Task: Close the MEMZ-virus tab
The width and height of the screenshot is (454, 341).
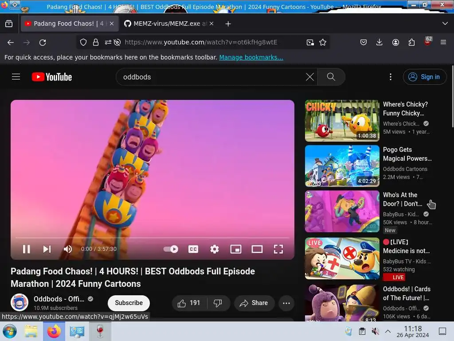Action: 211,24
